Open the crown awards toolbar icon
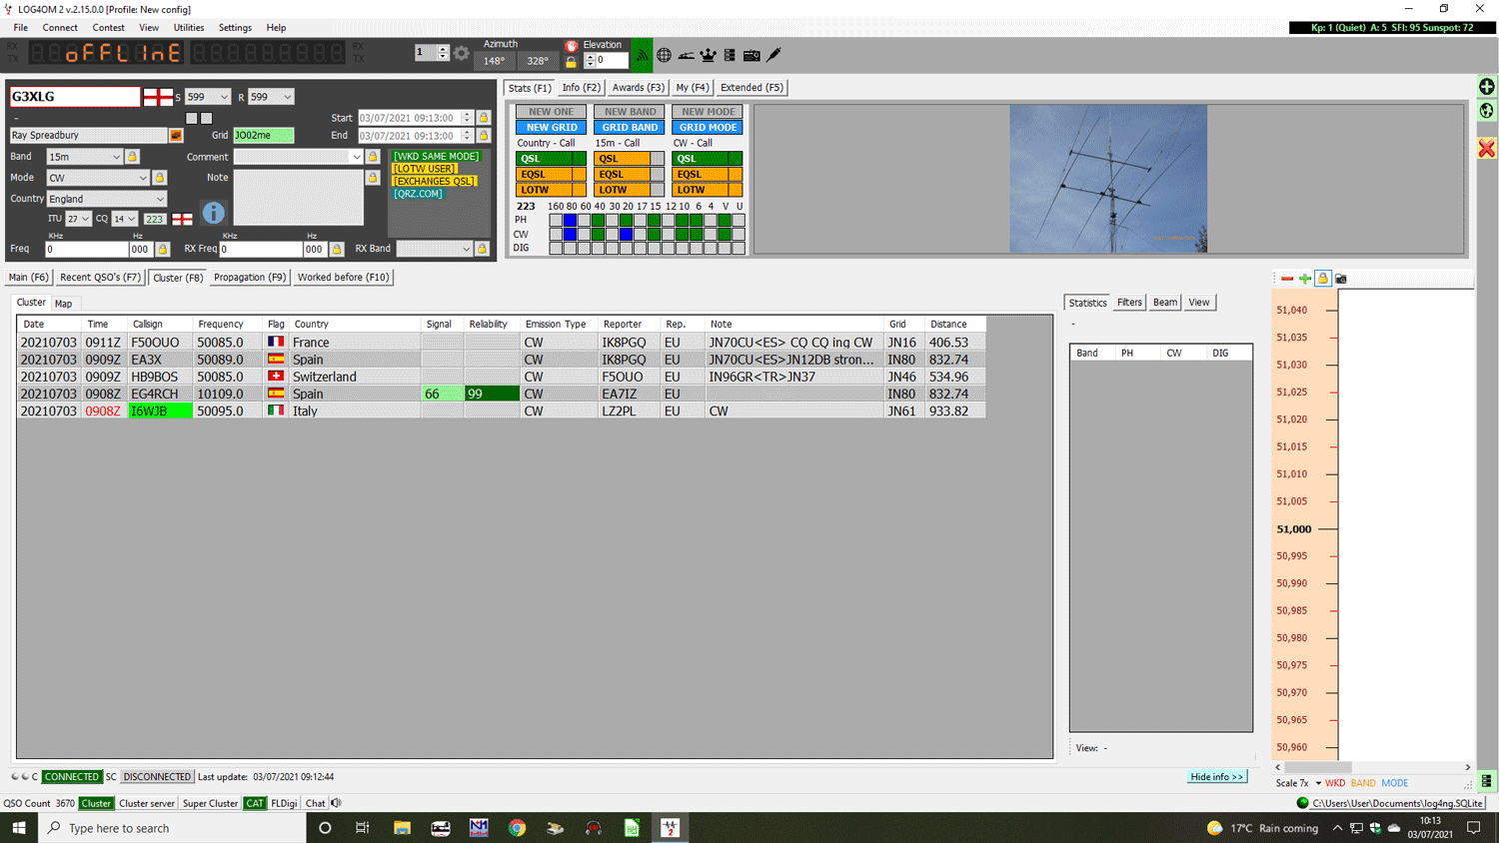1499x843 pixels. pyautogui.click(x=708, y=55)
